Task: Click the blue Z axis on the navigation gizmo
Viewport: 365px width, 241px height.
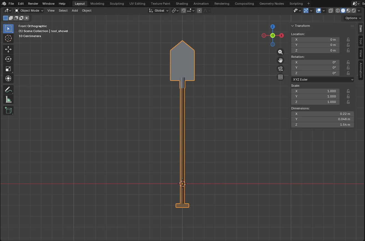Action: pos(273,27)
